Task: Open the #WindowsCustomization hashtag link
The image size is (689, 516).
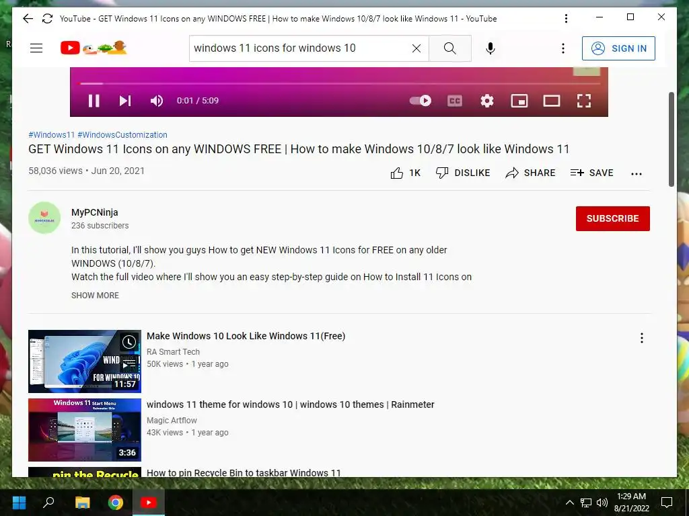Action: (122, 134)
